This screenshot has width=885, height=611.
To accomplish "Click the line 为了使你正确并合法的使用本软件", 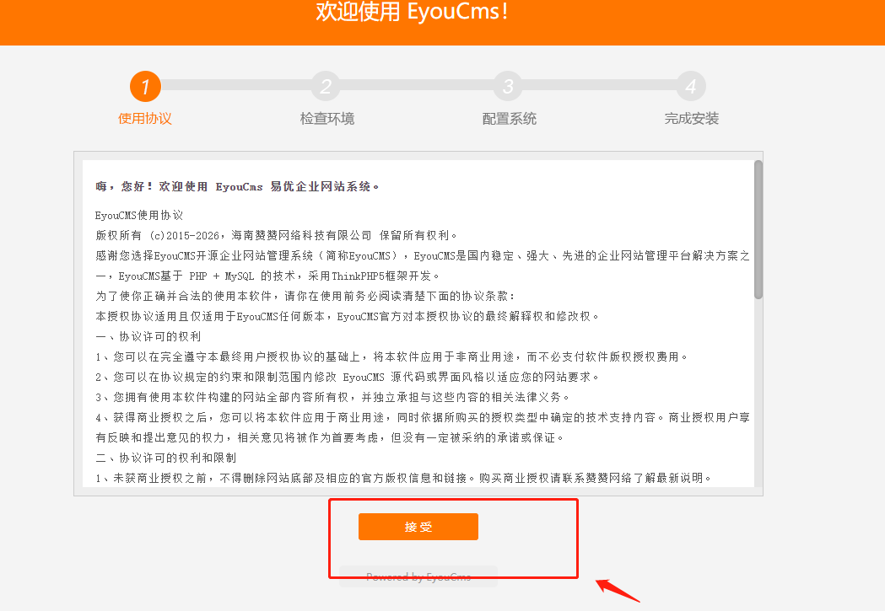I will pos(305,296).
